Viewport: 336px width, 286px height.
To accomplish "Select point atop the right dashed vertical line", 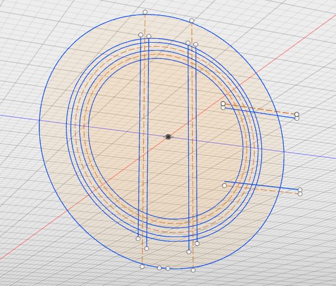I will [x=192, y=21].
